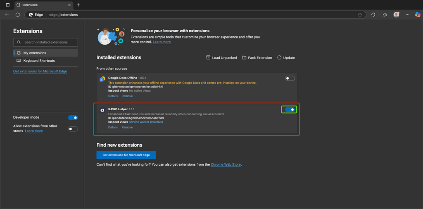This screenshot has width=423, height=209.
Task: Open a new tab with plus icon
Action: click(x=78, y=5)
